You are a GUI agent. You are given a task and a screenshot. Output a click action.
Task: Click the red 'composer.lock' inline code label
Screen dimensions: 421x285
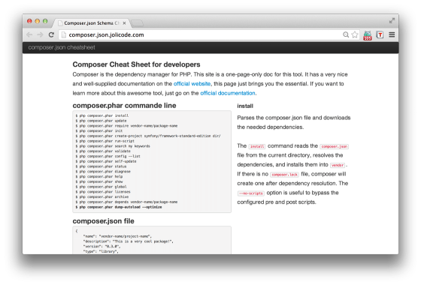285,174
